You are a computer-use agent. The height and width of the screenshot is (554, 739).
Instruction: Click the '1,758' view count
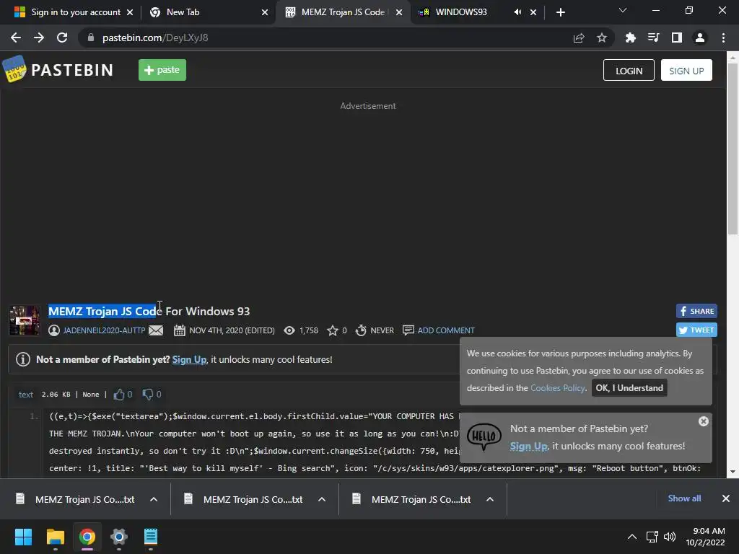309,330
